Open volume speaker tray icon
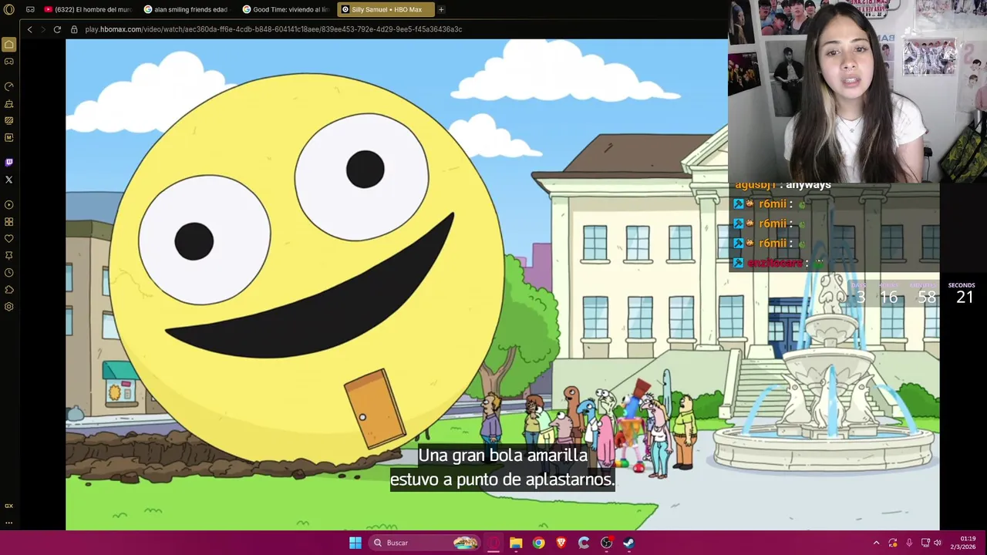987x555 pixels. 938,543
